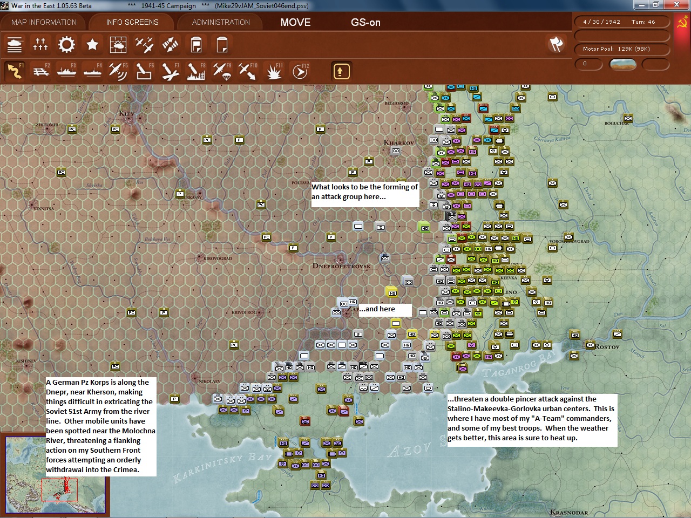Select F1 Move mode
Image resolution: width=691 pixels, height=518 pixels.
point(15,71)
